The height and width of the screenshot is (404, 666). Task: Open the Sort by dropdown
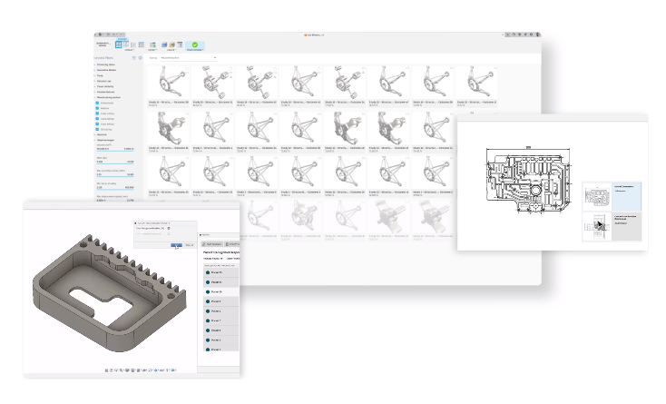point(189,58)
